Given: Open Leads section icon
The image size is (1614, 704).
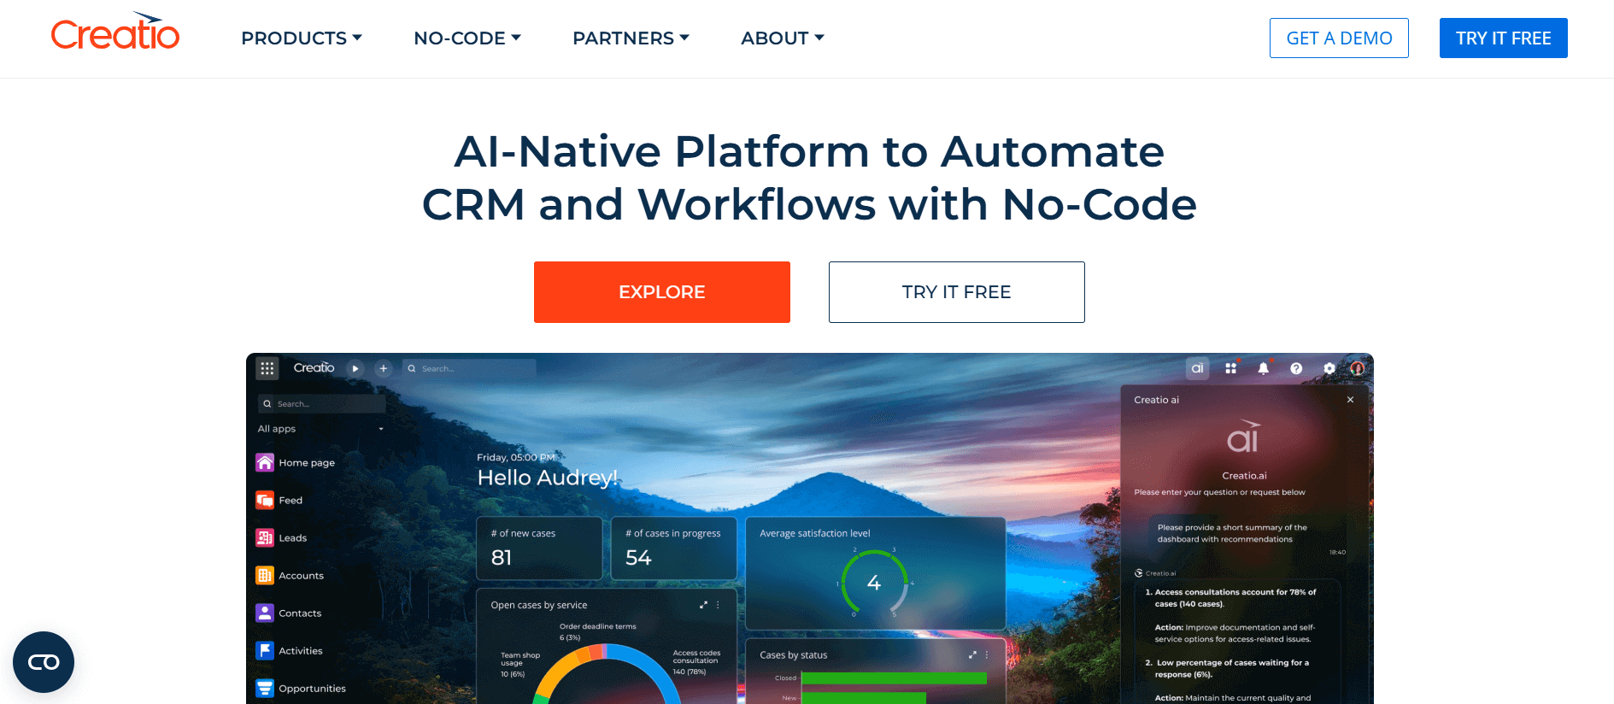Looking at the screenshot, I should click(x=265, y=537).
